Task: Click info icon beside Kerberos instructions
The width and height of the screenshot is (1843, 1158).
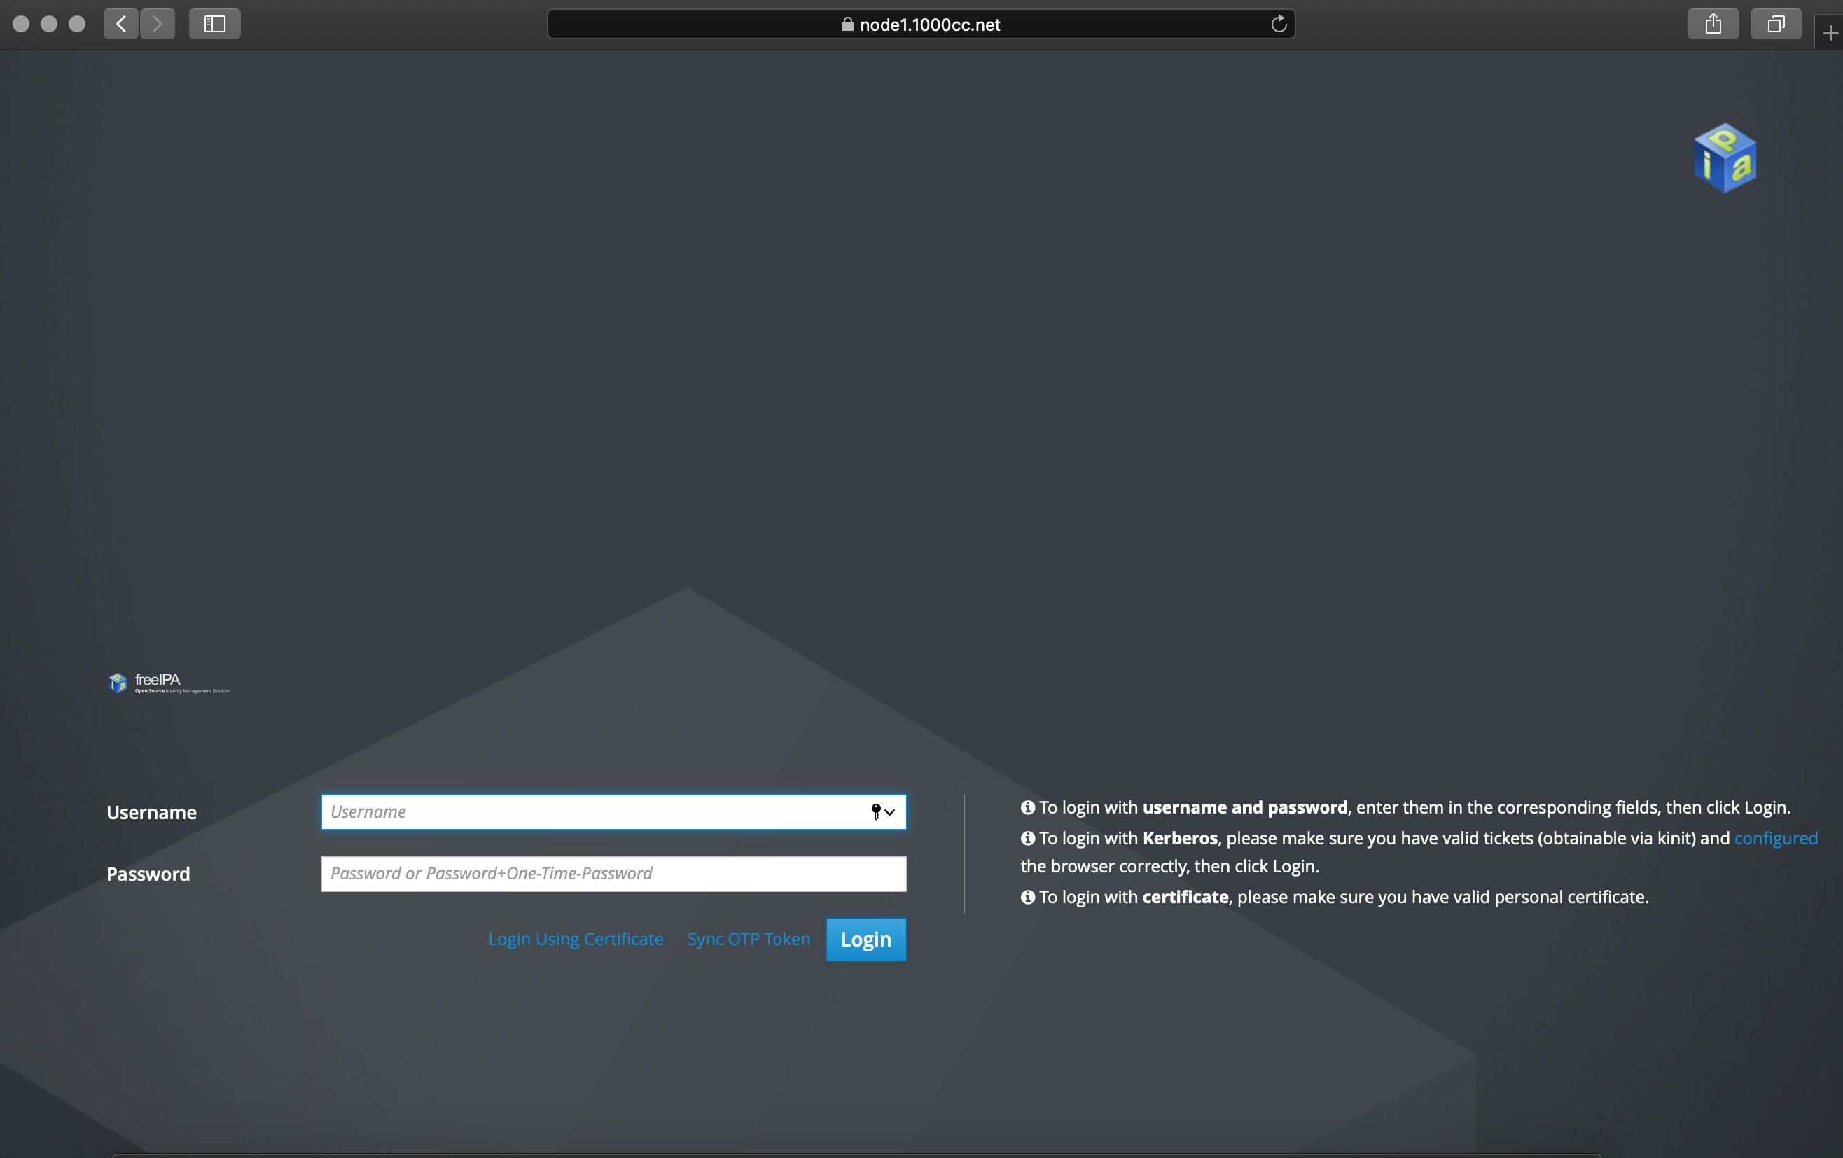Action: 1028,838
